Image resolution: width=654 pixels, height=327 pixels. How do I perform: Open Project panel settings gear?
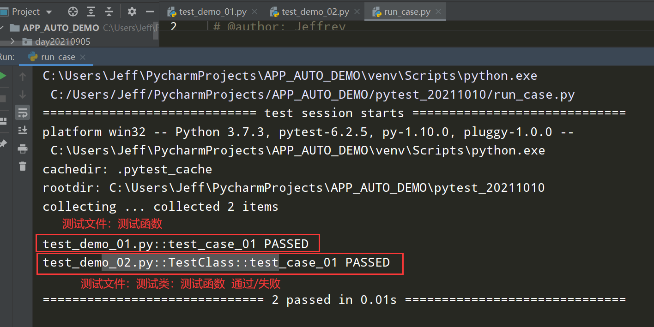tap(132, 12)
